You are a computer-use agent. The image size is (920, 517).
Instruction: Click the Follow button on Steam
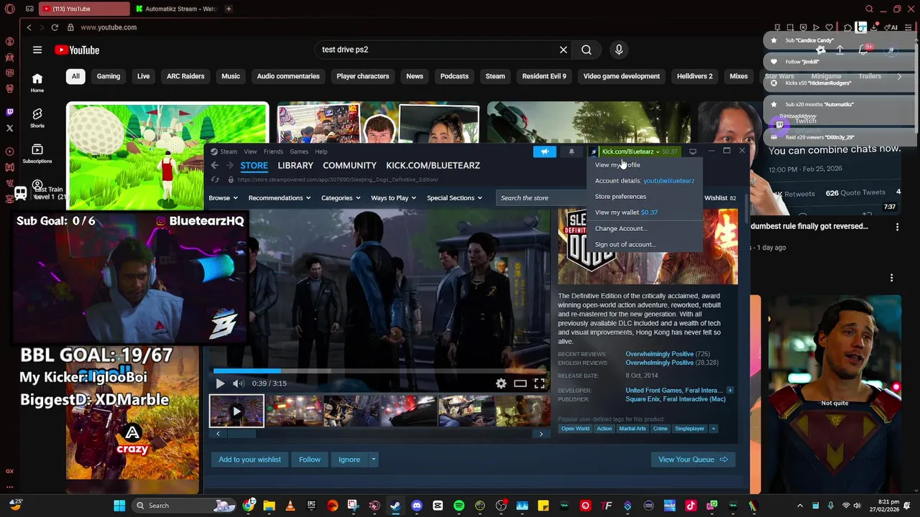pos(310,460)
